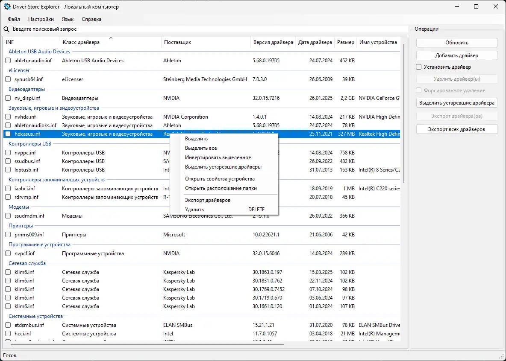Click the horizontal scrollbar of driver list
Screen dimensions: 506x361
[147, 344]
